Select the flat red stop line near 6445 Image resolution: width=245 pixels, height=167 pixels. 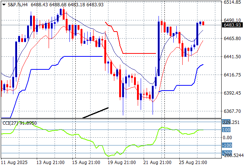pyautogui.click(x=139, y=53)
